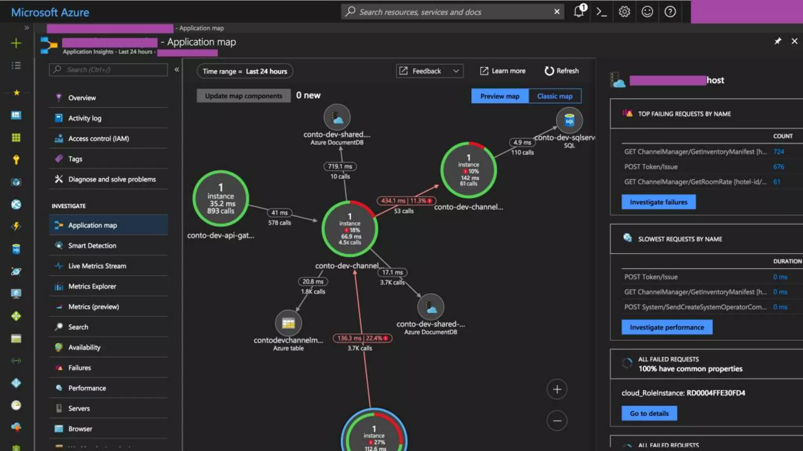This screenshot has width=803, height=451.
Task: Click the Investigate failures button
Action: coord(658,202)
